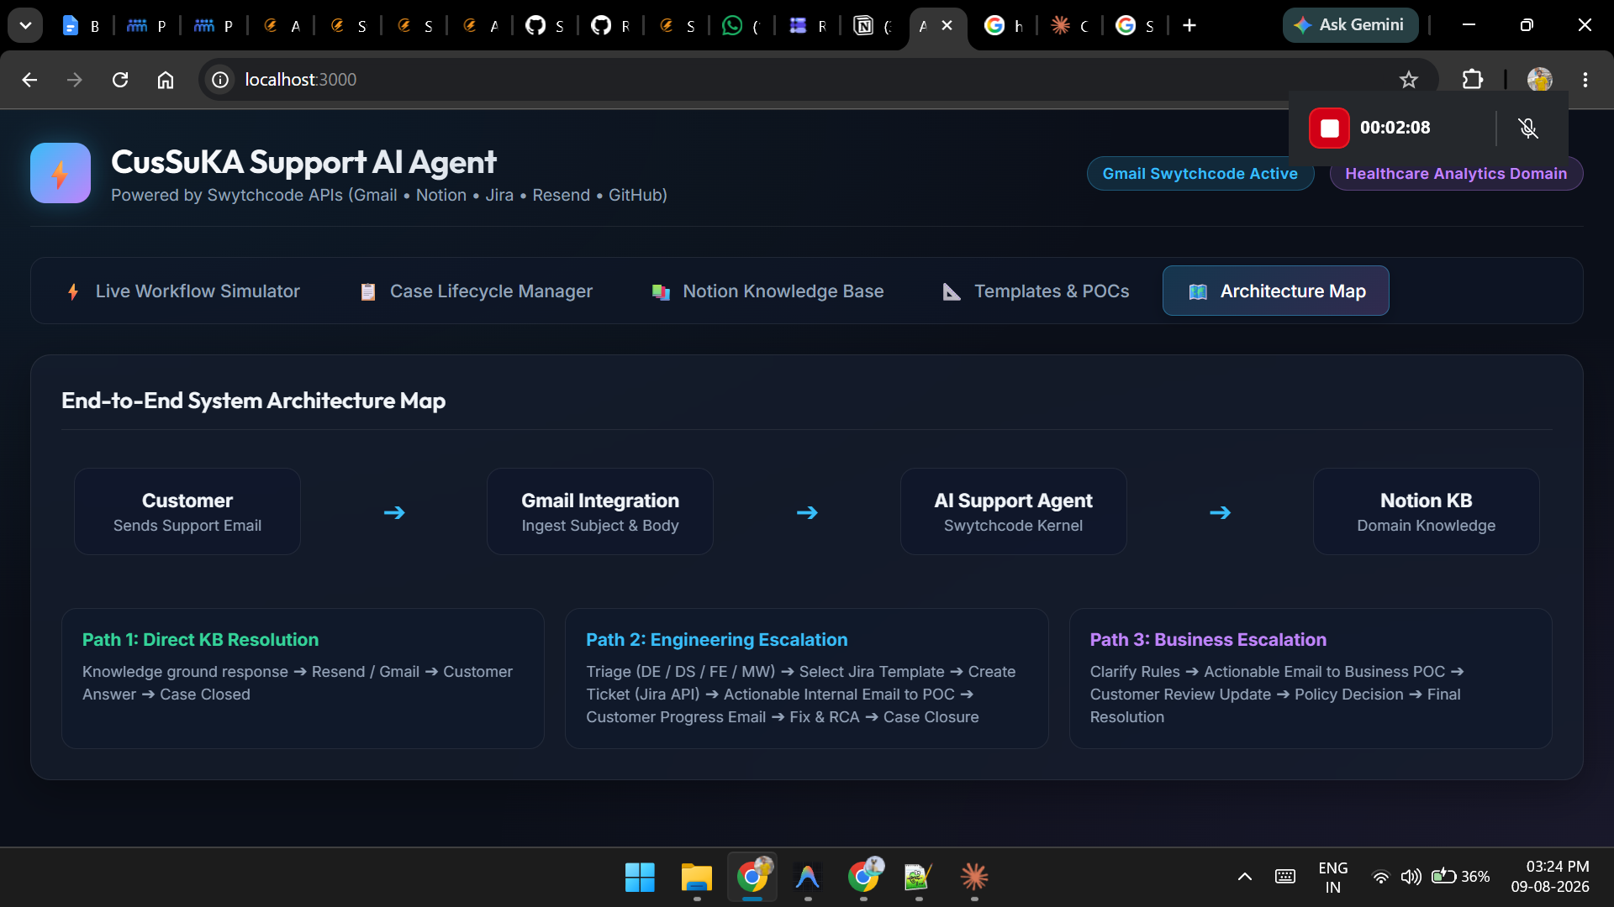Minimize the Chrome window
Image resolution: width=1614 pixels, height=907 pixels.
1469,25
